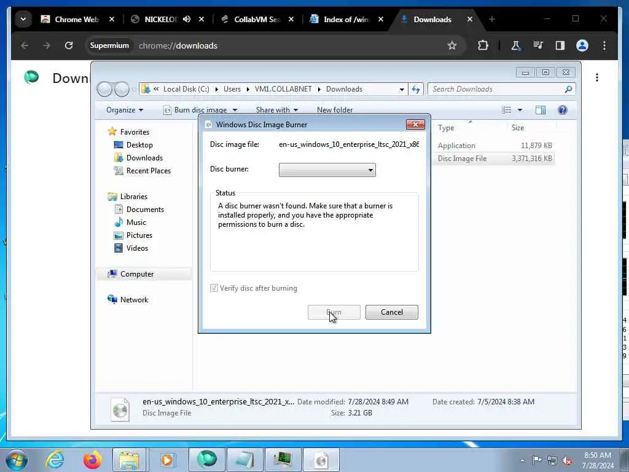This screenshot has height=472, width=629.
Task: Refresh the Explorer folder view
Action: click(416, 90)
